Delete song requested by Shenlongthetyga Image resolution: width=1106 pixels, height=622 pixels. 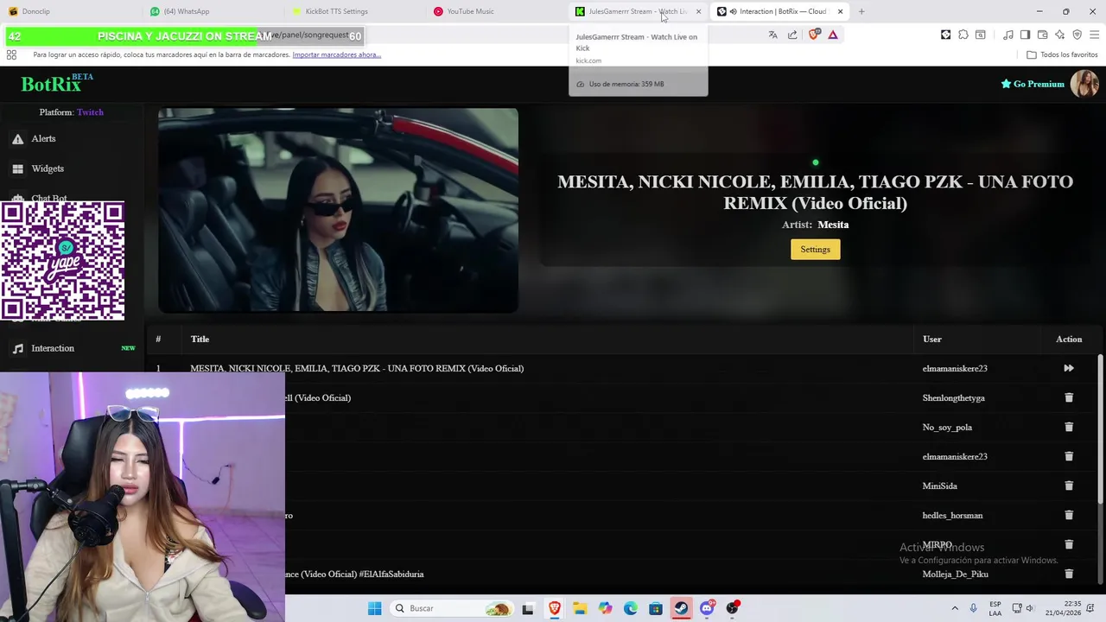pos(1069,397)
